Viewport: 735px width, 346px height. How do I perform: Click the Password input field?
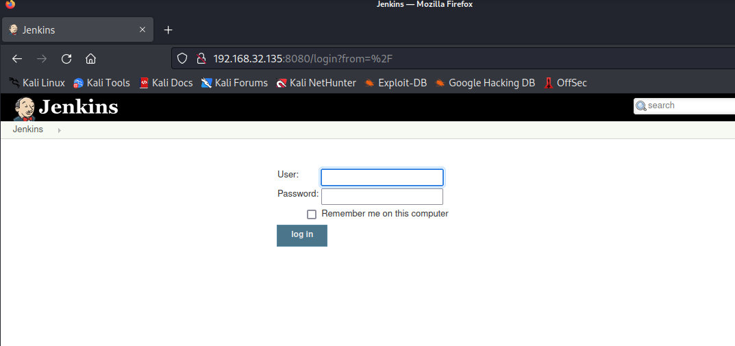382,197
